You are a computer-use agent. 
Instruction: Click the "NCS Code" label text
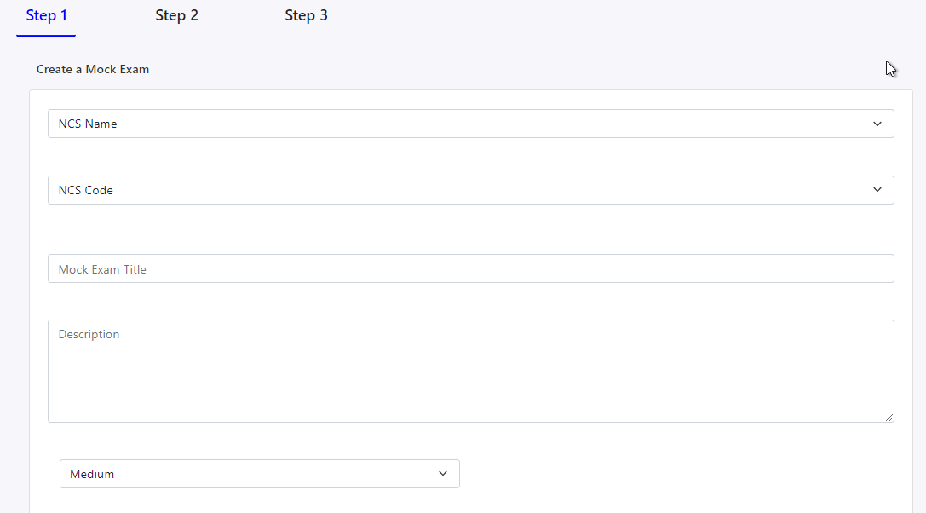85,190
